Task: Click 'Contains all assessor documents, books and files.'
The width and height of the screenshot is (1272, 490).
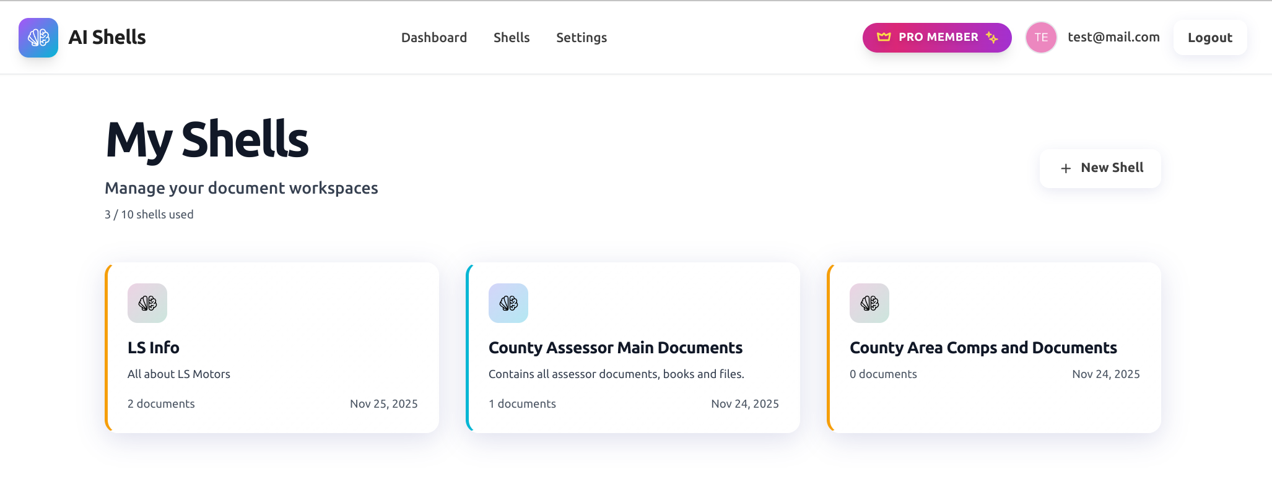Action: point(616,374)
